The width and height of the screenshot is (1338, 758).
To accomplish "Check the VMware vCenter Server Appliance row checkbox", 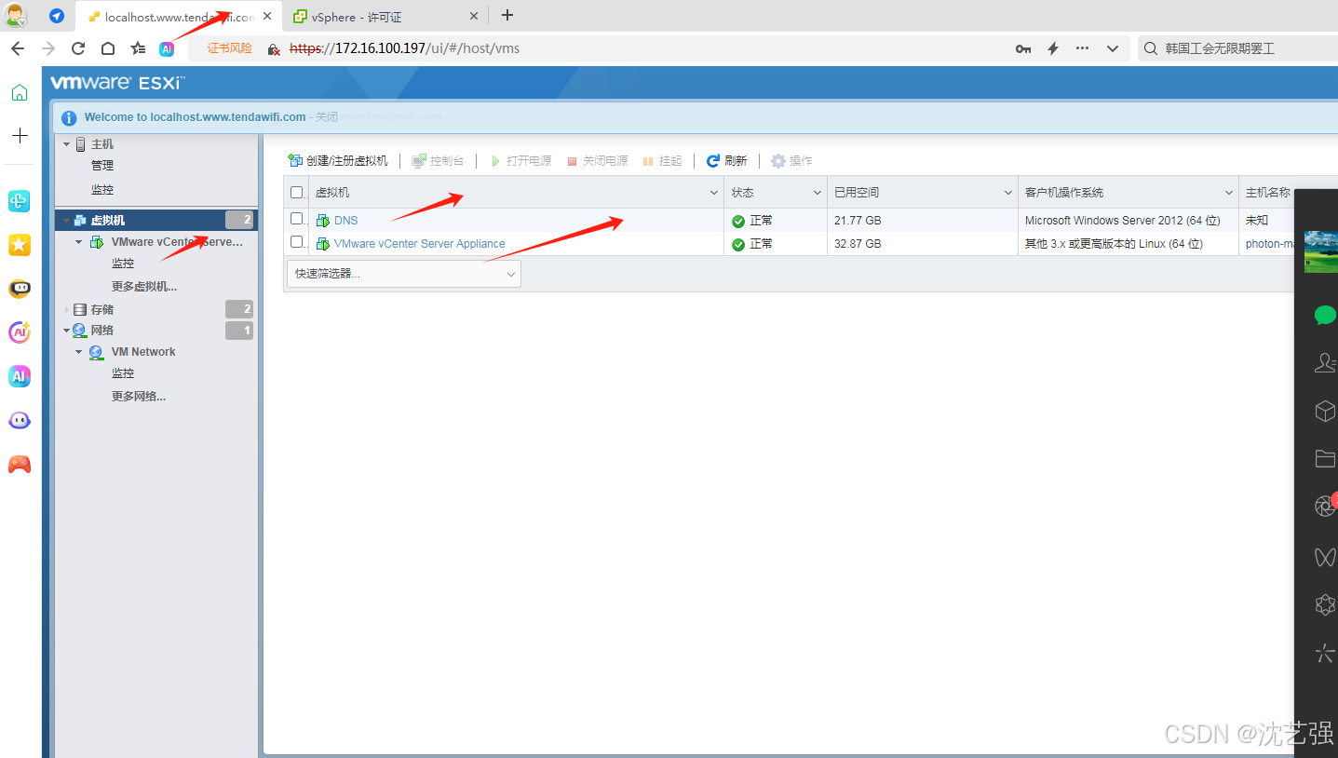I will [x=297, y=242].
